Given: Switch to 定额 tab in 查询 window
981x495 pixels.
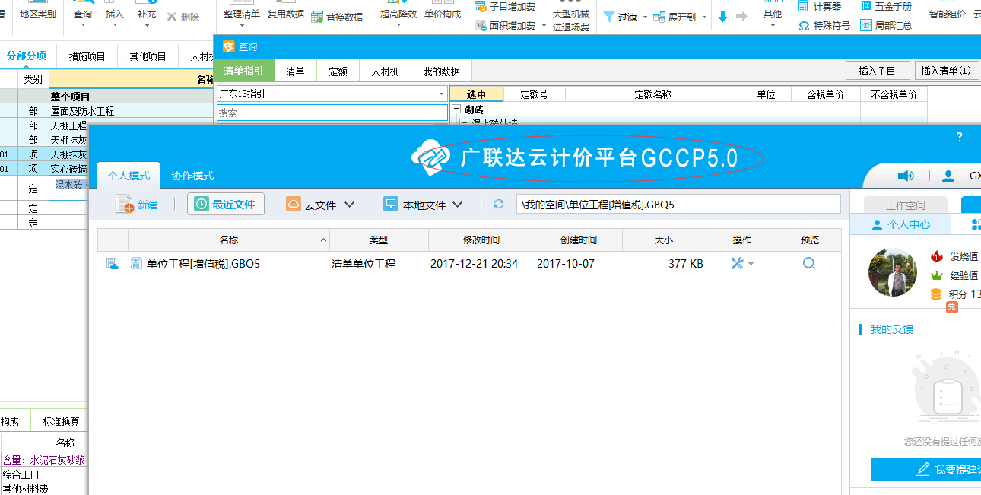Looking at the screenshot, I should click(x=338, y=71).
